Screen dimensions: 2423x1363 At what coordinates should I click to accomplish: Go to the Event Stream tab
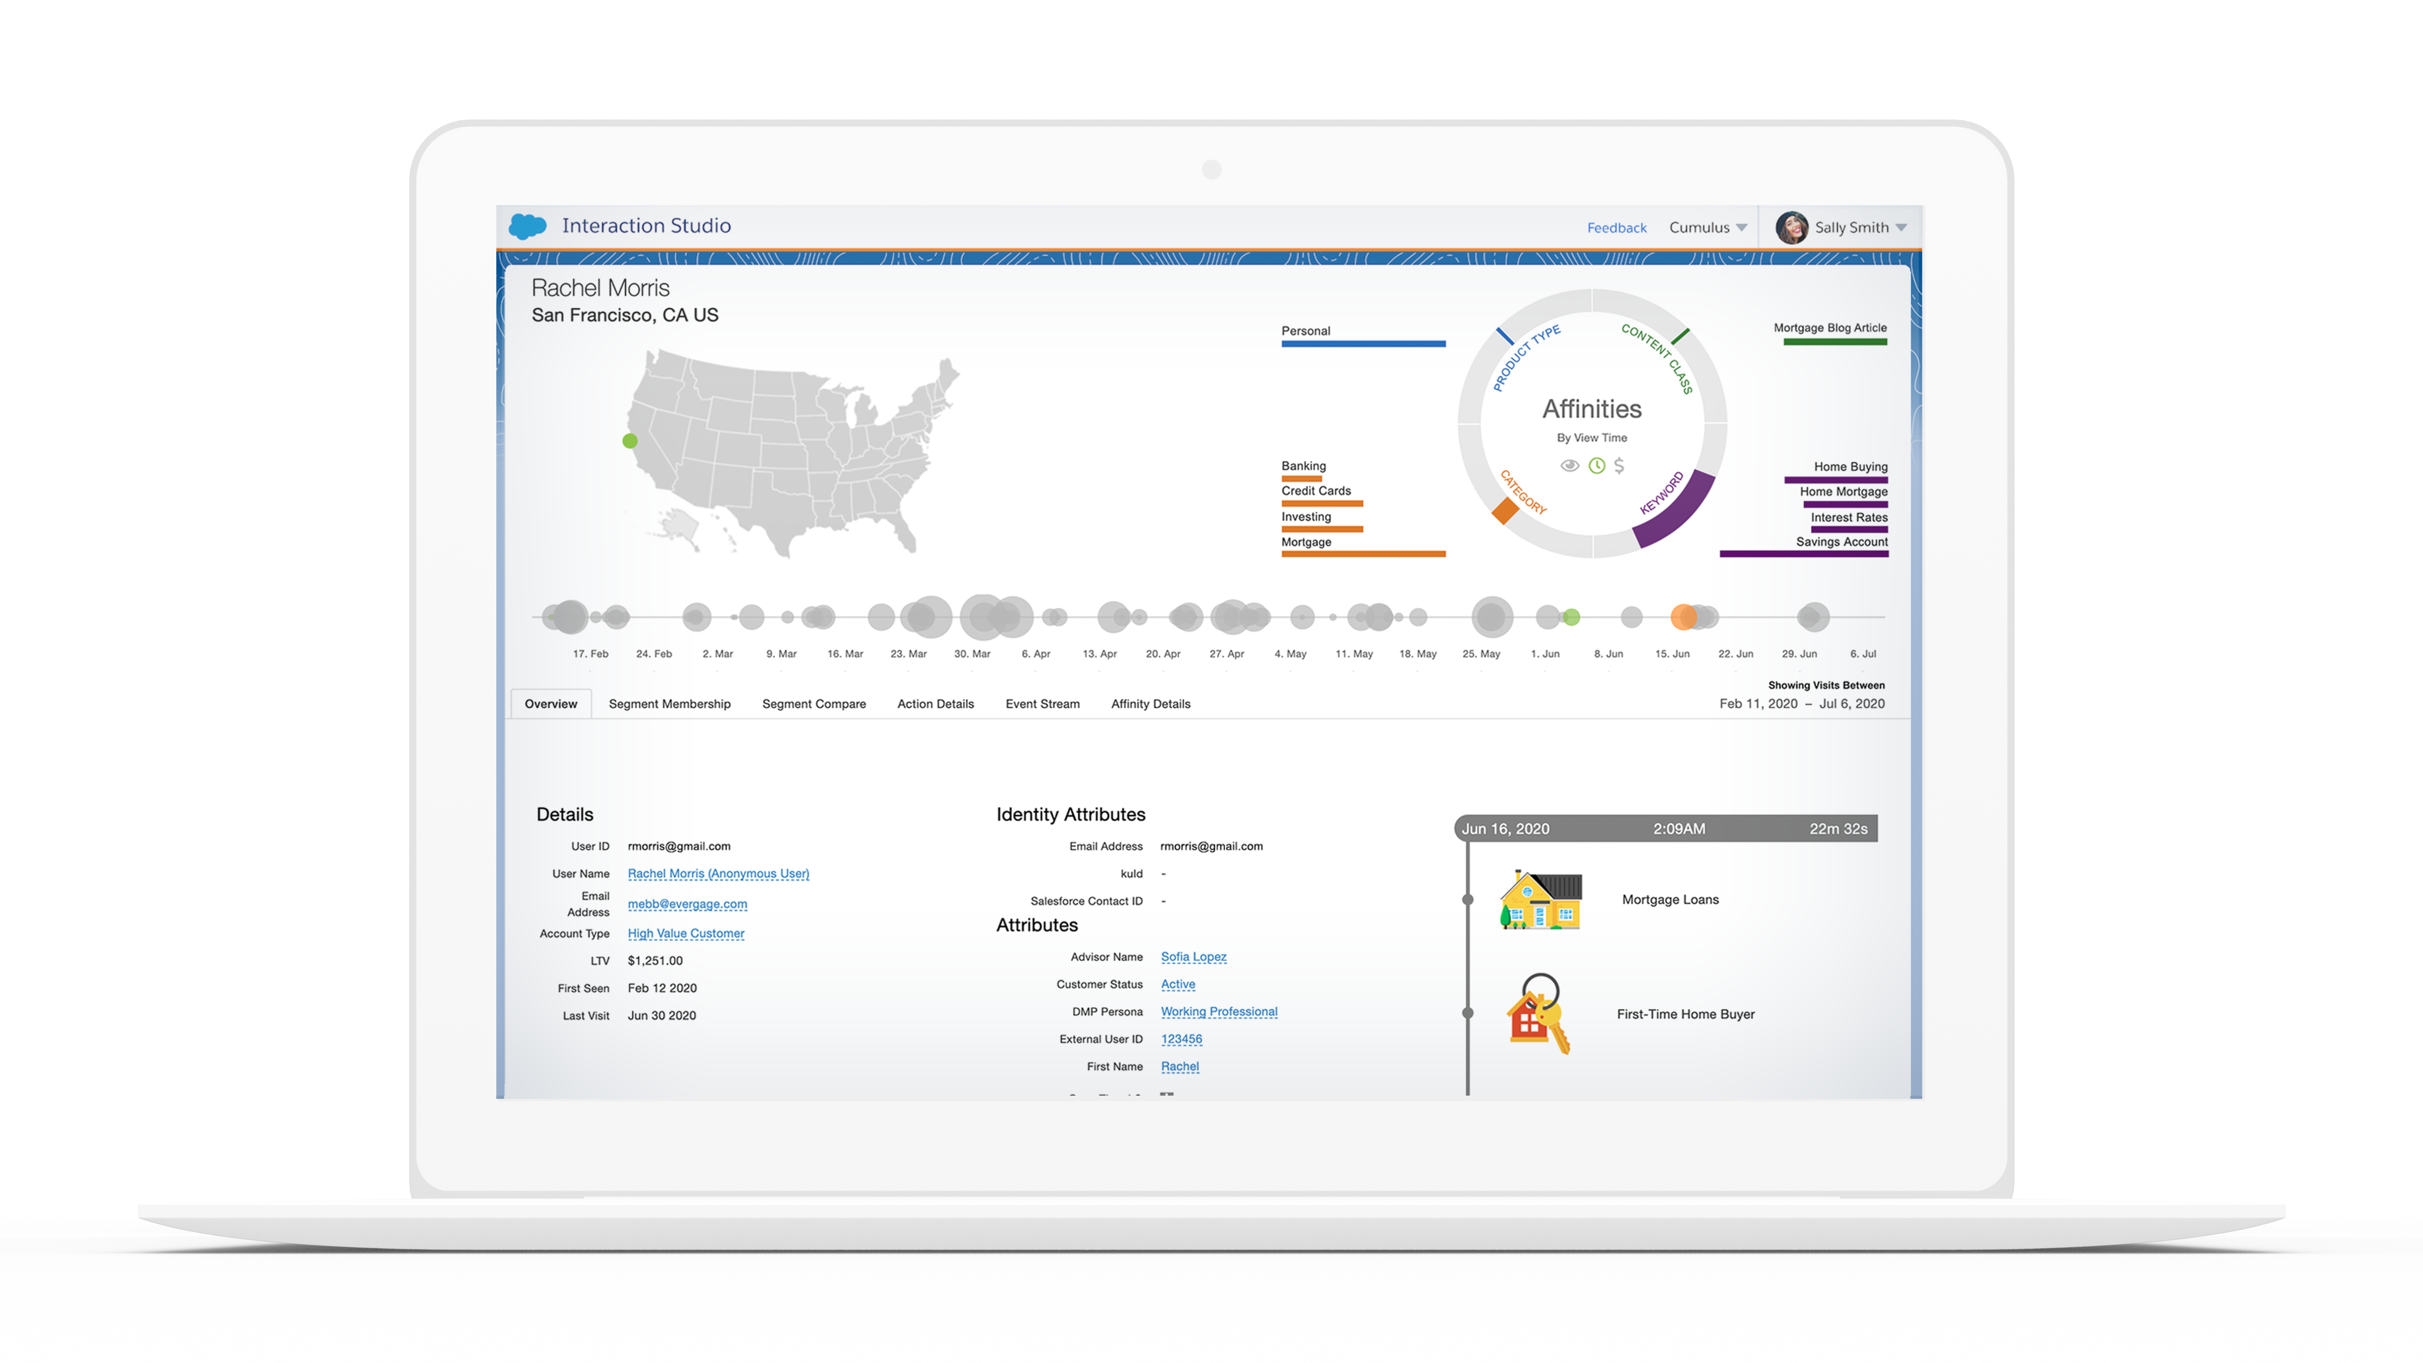(1042, 704)
